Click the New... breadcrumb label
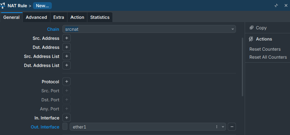 [x=42, y=6]
